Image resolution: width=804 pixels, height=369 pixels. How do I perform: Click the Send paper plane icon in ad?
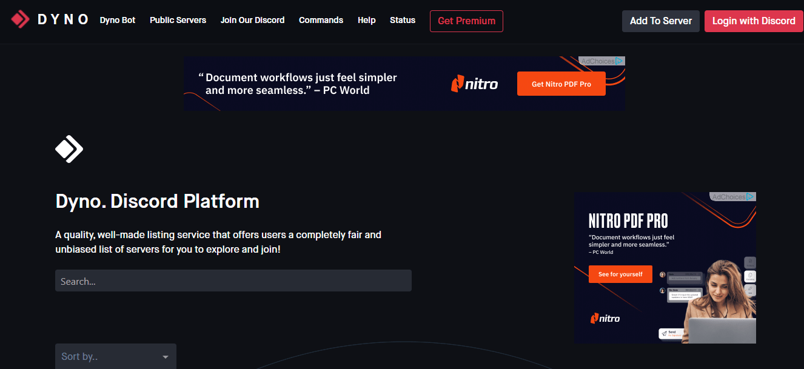[665, 333]
